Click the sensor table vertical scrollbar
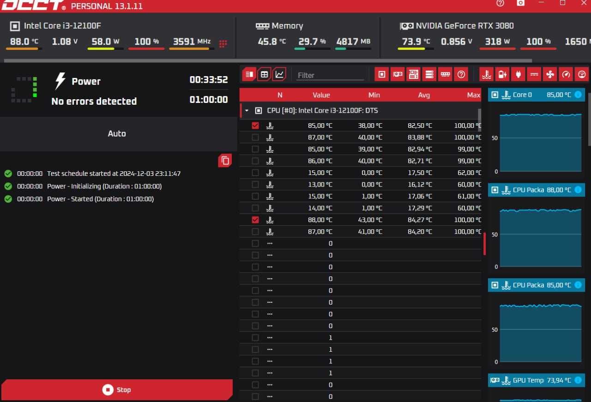 (x=479, y=120)
